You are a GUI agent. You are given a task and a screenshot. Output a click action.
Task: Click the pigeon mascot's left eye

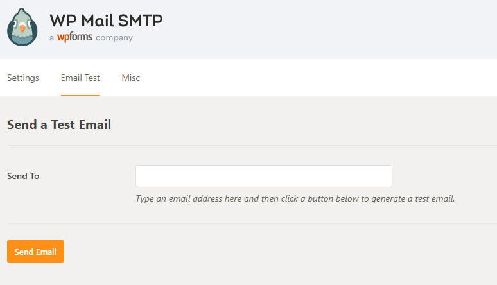(15, 24)
